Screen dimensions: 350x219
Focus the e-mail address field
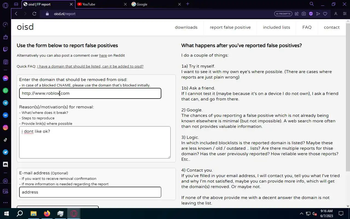pyautogui.click(x=90, y=192)
